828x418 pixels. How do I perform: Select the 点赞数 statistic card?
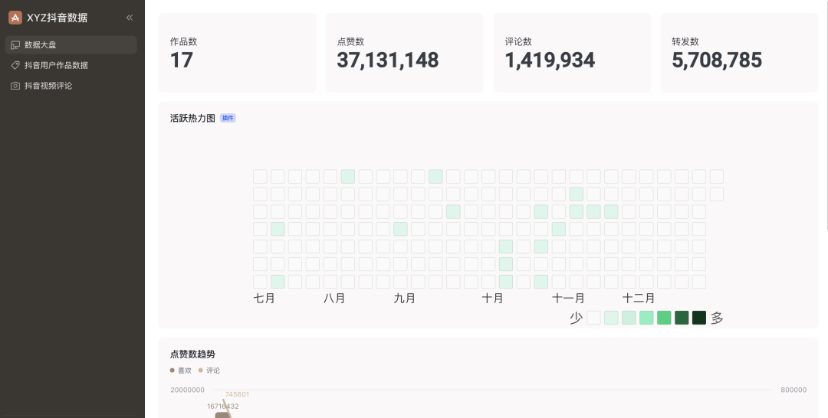pos(404,53)
